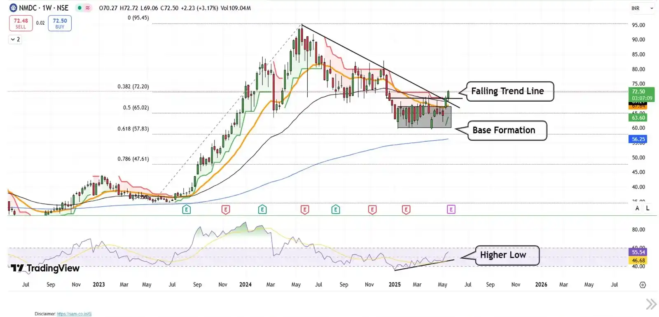Open red earnings marker near Feb 2025

pyautogui.click(x=406, y=210)
